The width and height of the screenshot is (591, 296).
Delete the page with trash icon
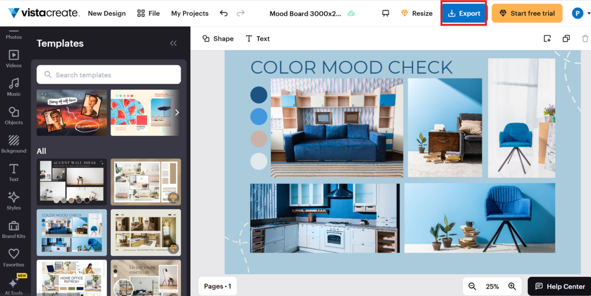[x=585, y=38]
